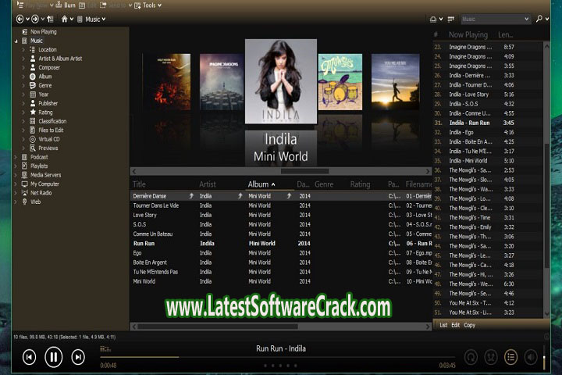Select the Indila Mini World album cover
Viewport: 562px width, 375px height.
[x=281, y=82]
